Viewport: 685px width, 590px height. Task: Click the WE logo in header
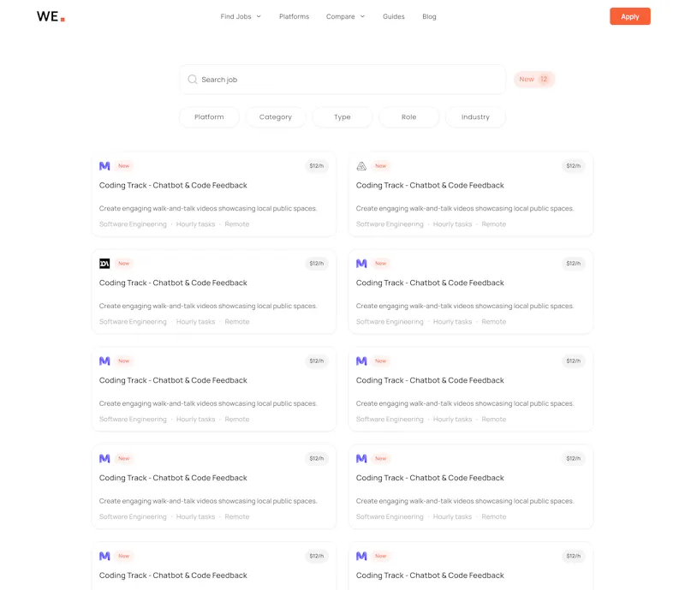coord(51,16)
